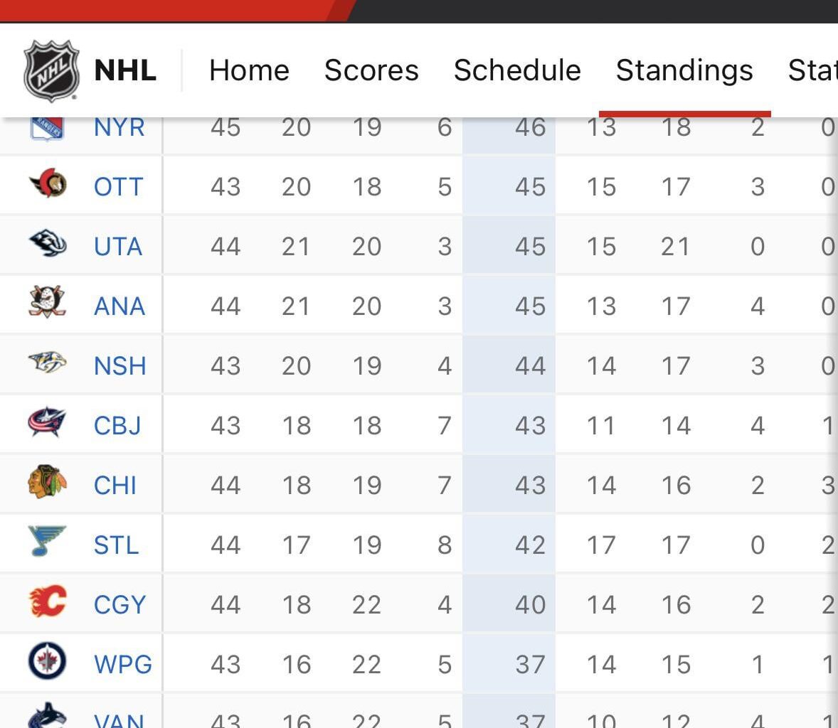
Task: Select the CGY team link
Action: point(120,604)
